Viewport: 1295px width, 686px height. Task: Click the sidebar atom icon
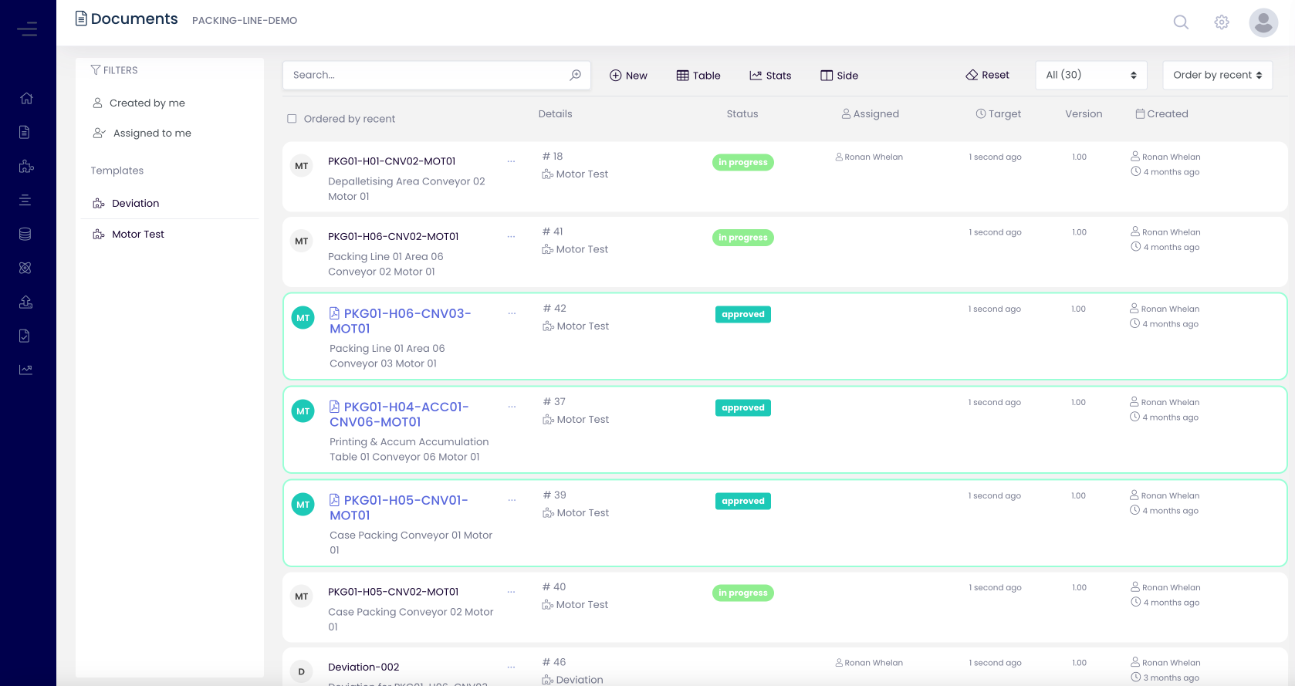25,268
